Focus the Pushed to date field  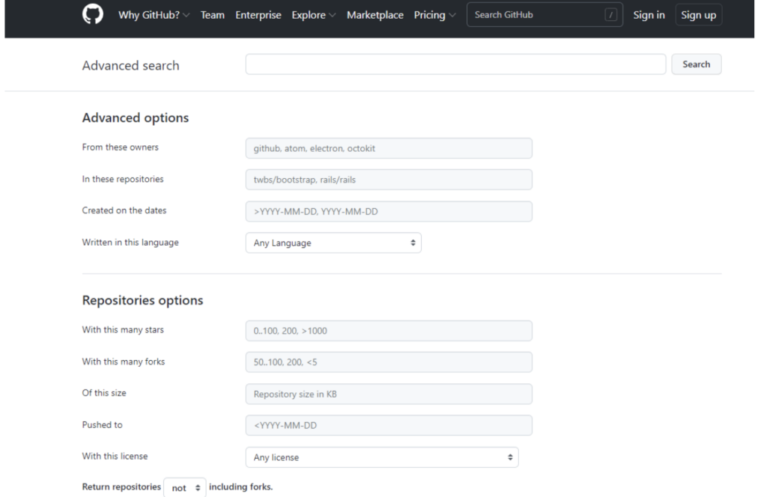(x=389, y=426)
